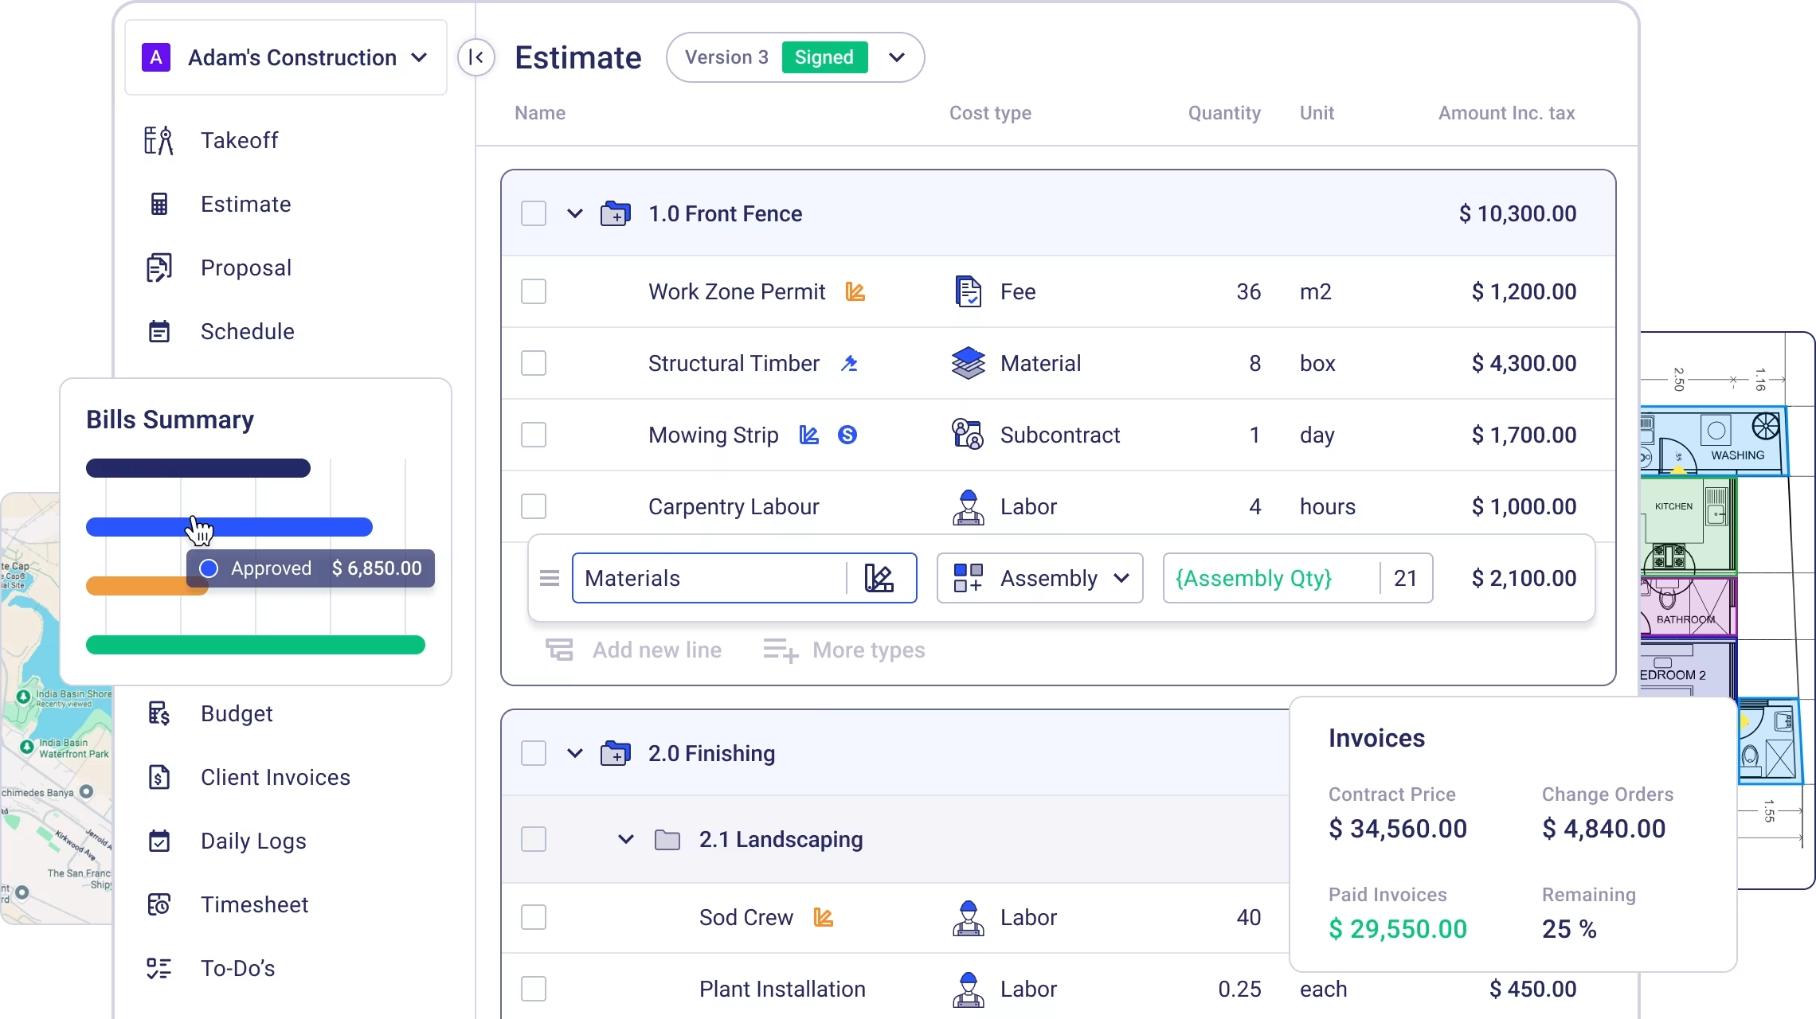Viewport: 1816px width, 1019px height.
Task: Collapse the 2.0 Finishing group
Action: point(575,753)
